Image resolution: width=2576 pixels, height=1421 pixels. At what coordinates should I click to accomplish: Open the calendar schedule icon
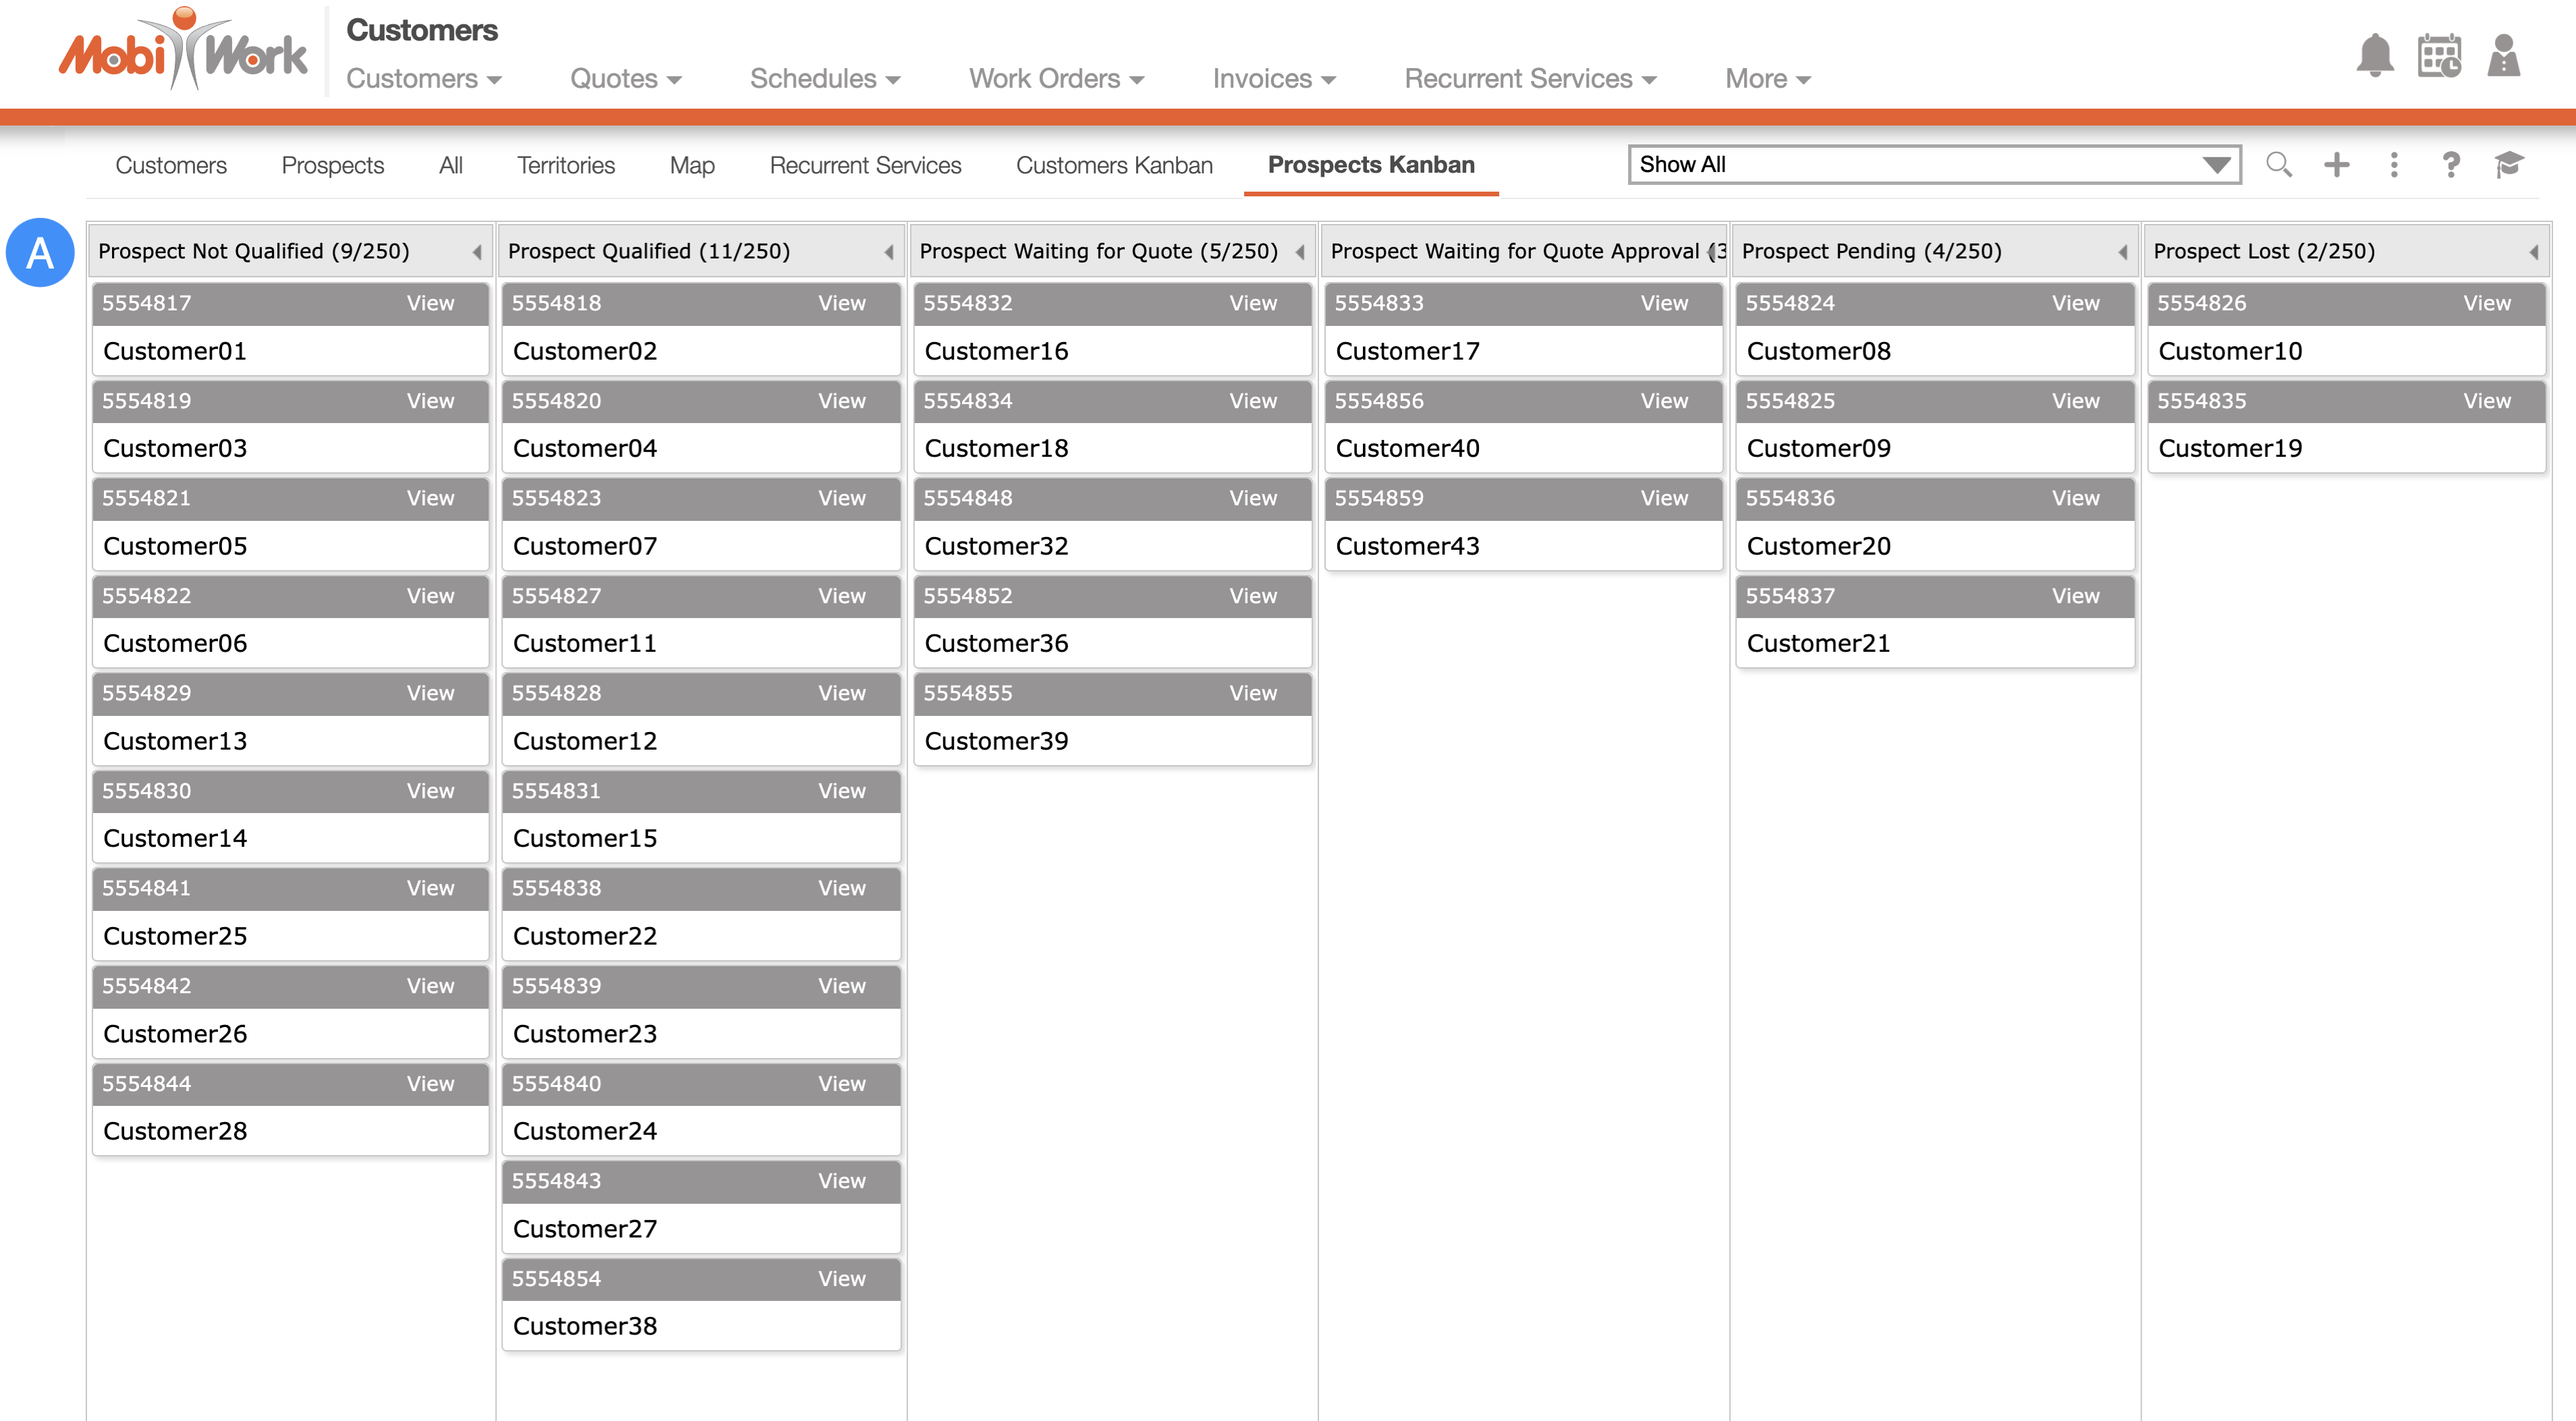(2439, 56)
